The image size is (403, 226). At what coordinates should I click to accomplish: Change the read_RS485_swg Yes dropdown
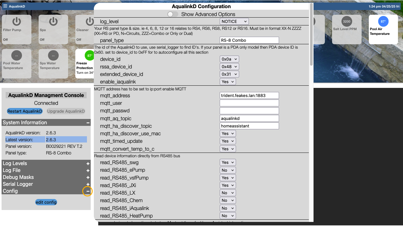[228, 162]
